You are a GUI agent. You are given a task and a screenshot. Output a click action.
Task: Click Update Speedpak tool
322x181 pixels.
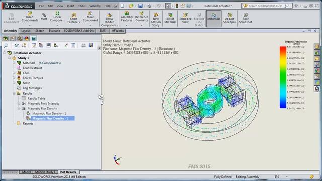coord(229,18)
